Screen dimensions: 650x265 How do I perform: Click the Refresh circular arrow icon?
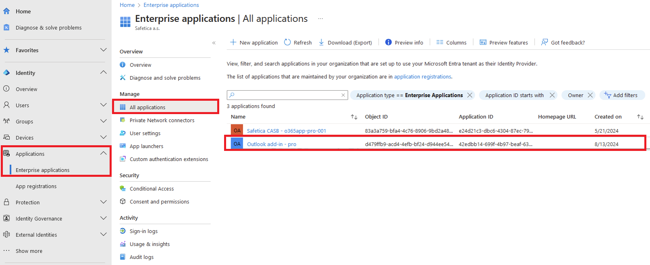(287, 42)
